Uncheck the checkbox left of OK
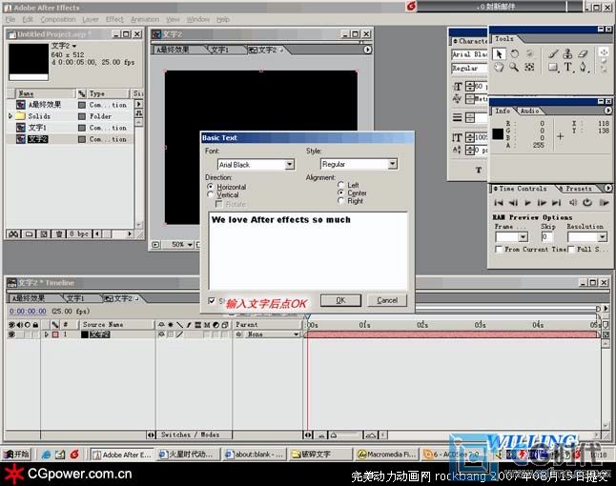The width and height of the screenshot is (616, 486). [x=212, y=301]
